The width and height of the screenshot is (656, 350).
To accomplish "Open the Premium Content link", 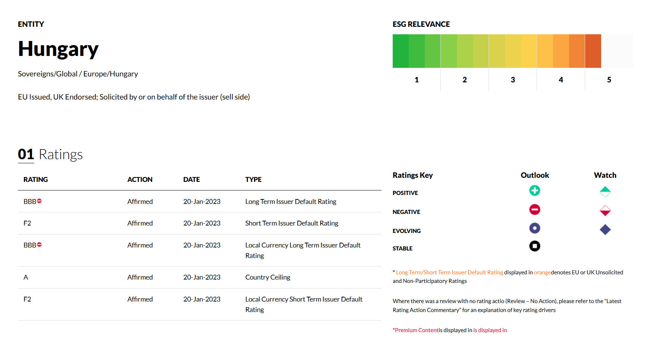I will tap(417, 330).
